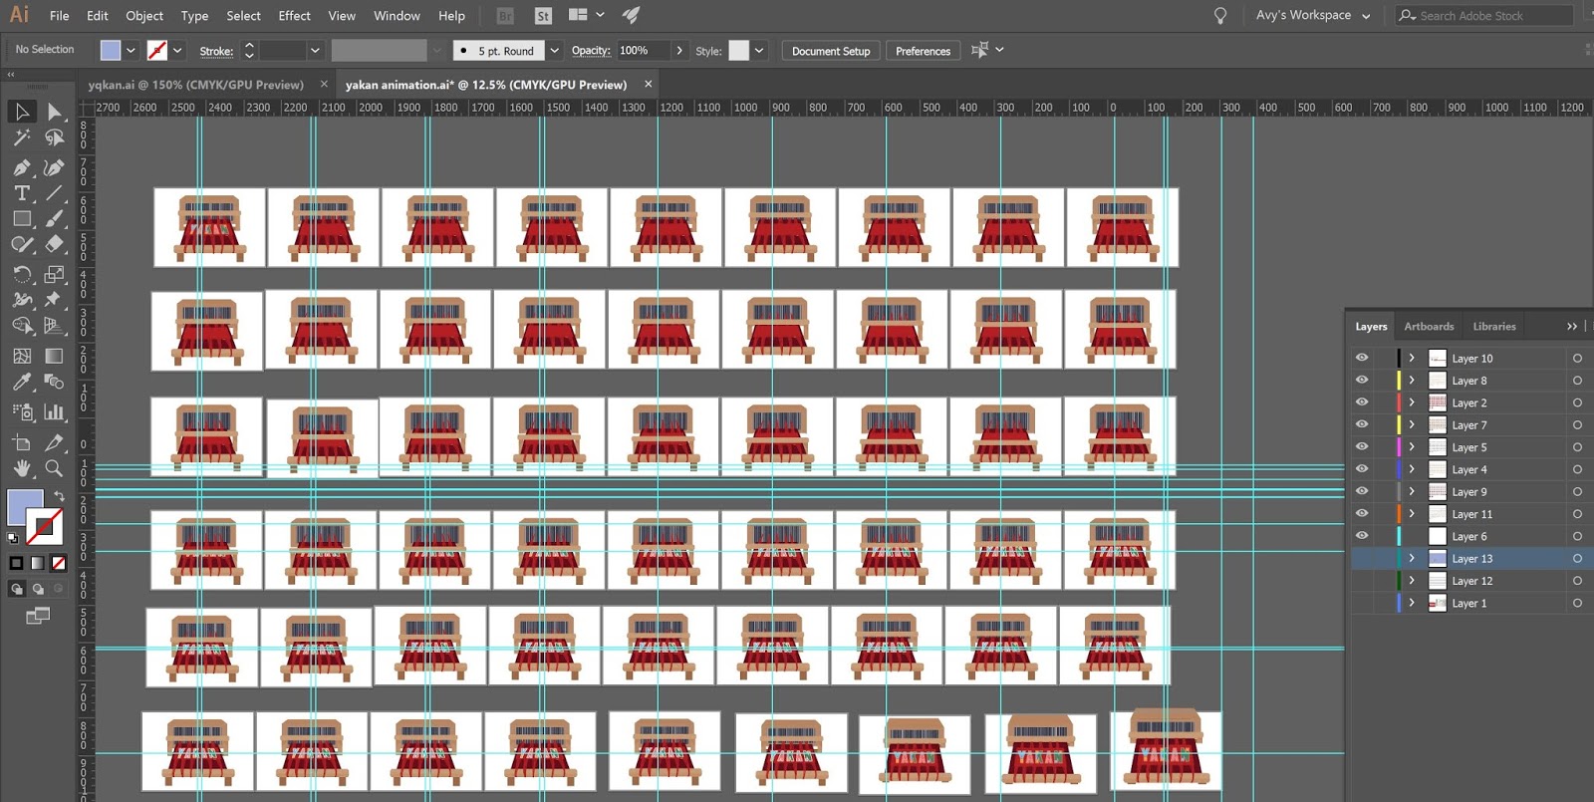The width and height of the screenshot is (1594, 802).
Task: Open the stroke weight dropdown
Action: tap(315, 51)
